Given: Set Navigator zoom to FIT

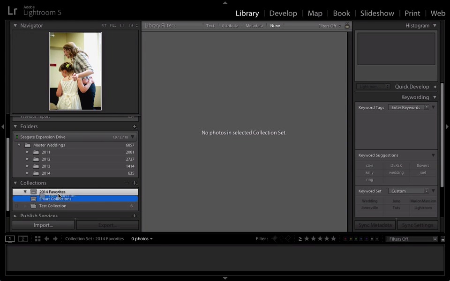Looking at the screenshot, I should (x=104, y=25).
